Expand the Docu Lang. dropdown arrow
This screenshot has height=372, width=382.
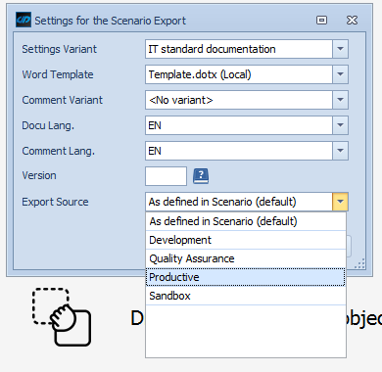coord(340,125)
